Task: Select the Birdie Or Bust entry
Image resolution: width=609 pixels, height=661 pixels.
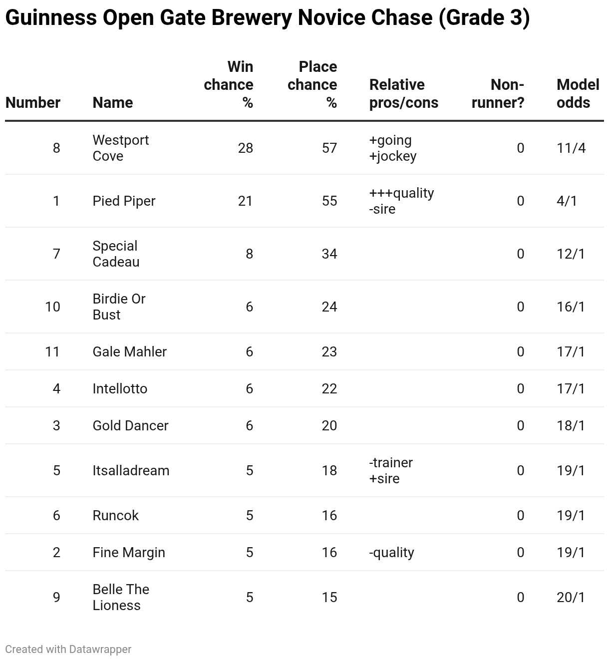Action: pos(119,307)
